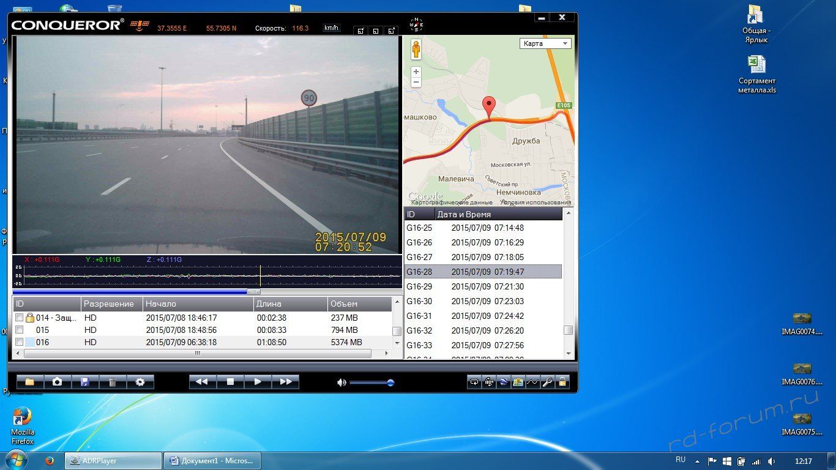
Task: Select GPS entry G16-29
Action: click(x=483, y=286)
